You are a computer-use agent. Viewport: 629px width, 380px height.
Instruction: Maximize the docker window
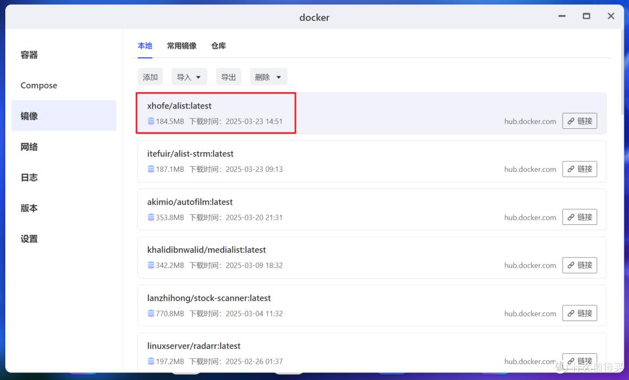click(586, 16)
